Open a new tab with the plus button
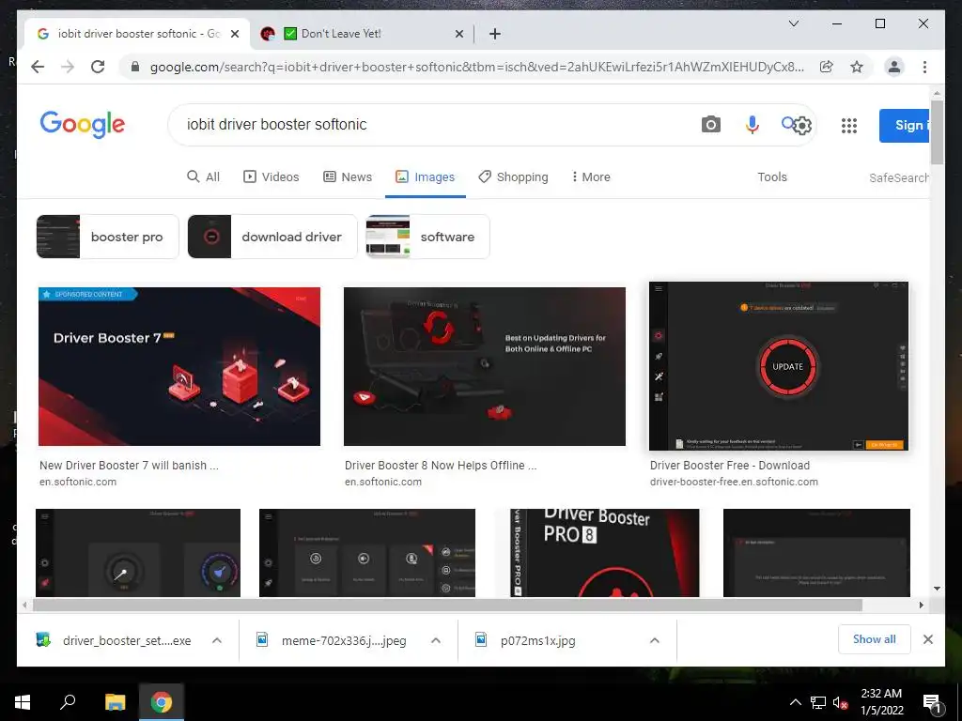The image size is (962, 721). [494, 34]
